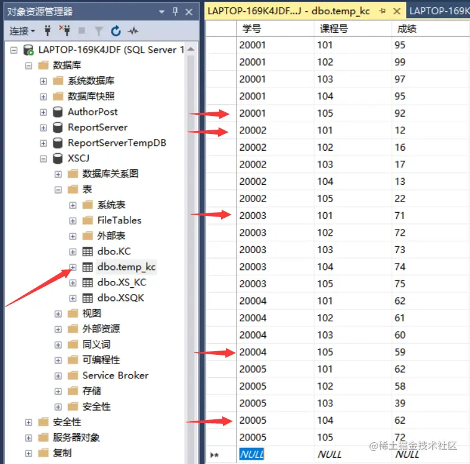Click the 成绩 cell showing 75

pyautogui.click(x=431, y=284)
